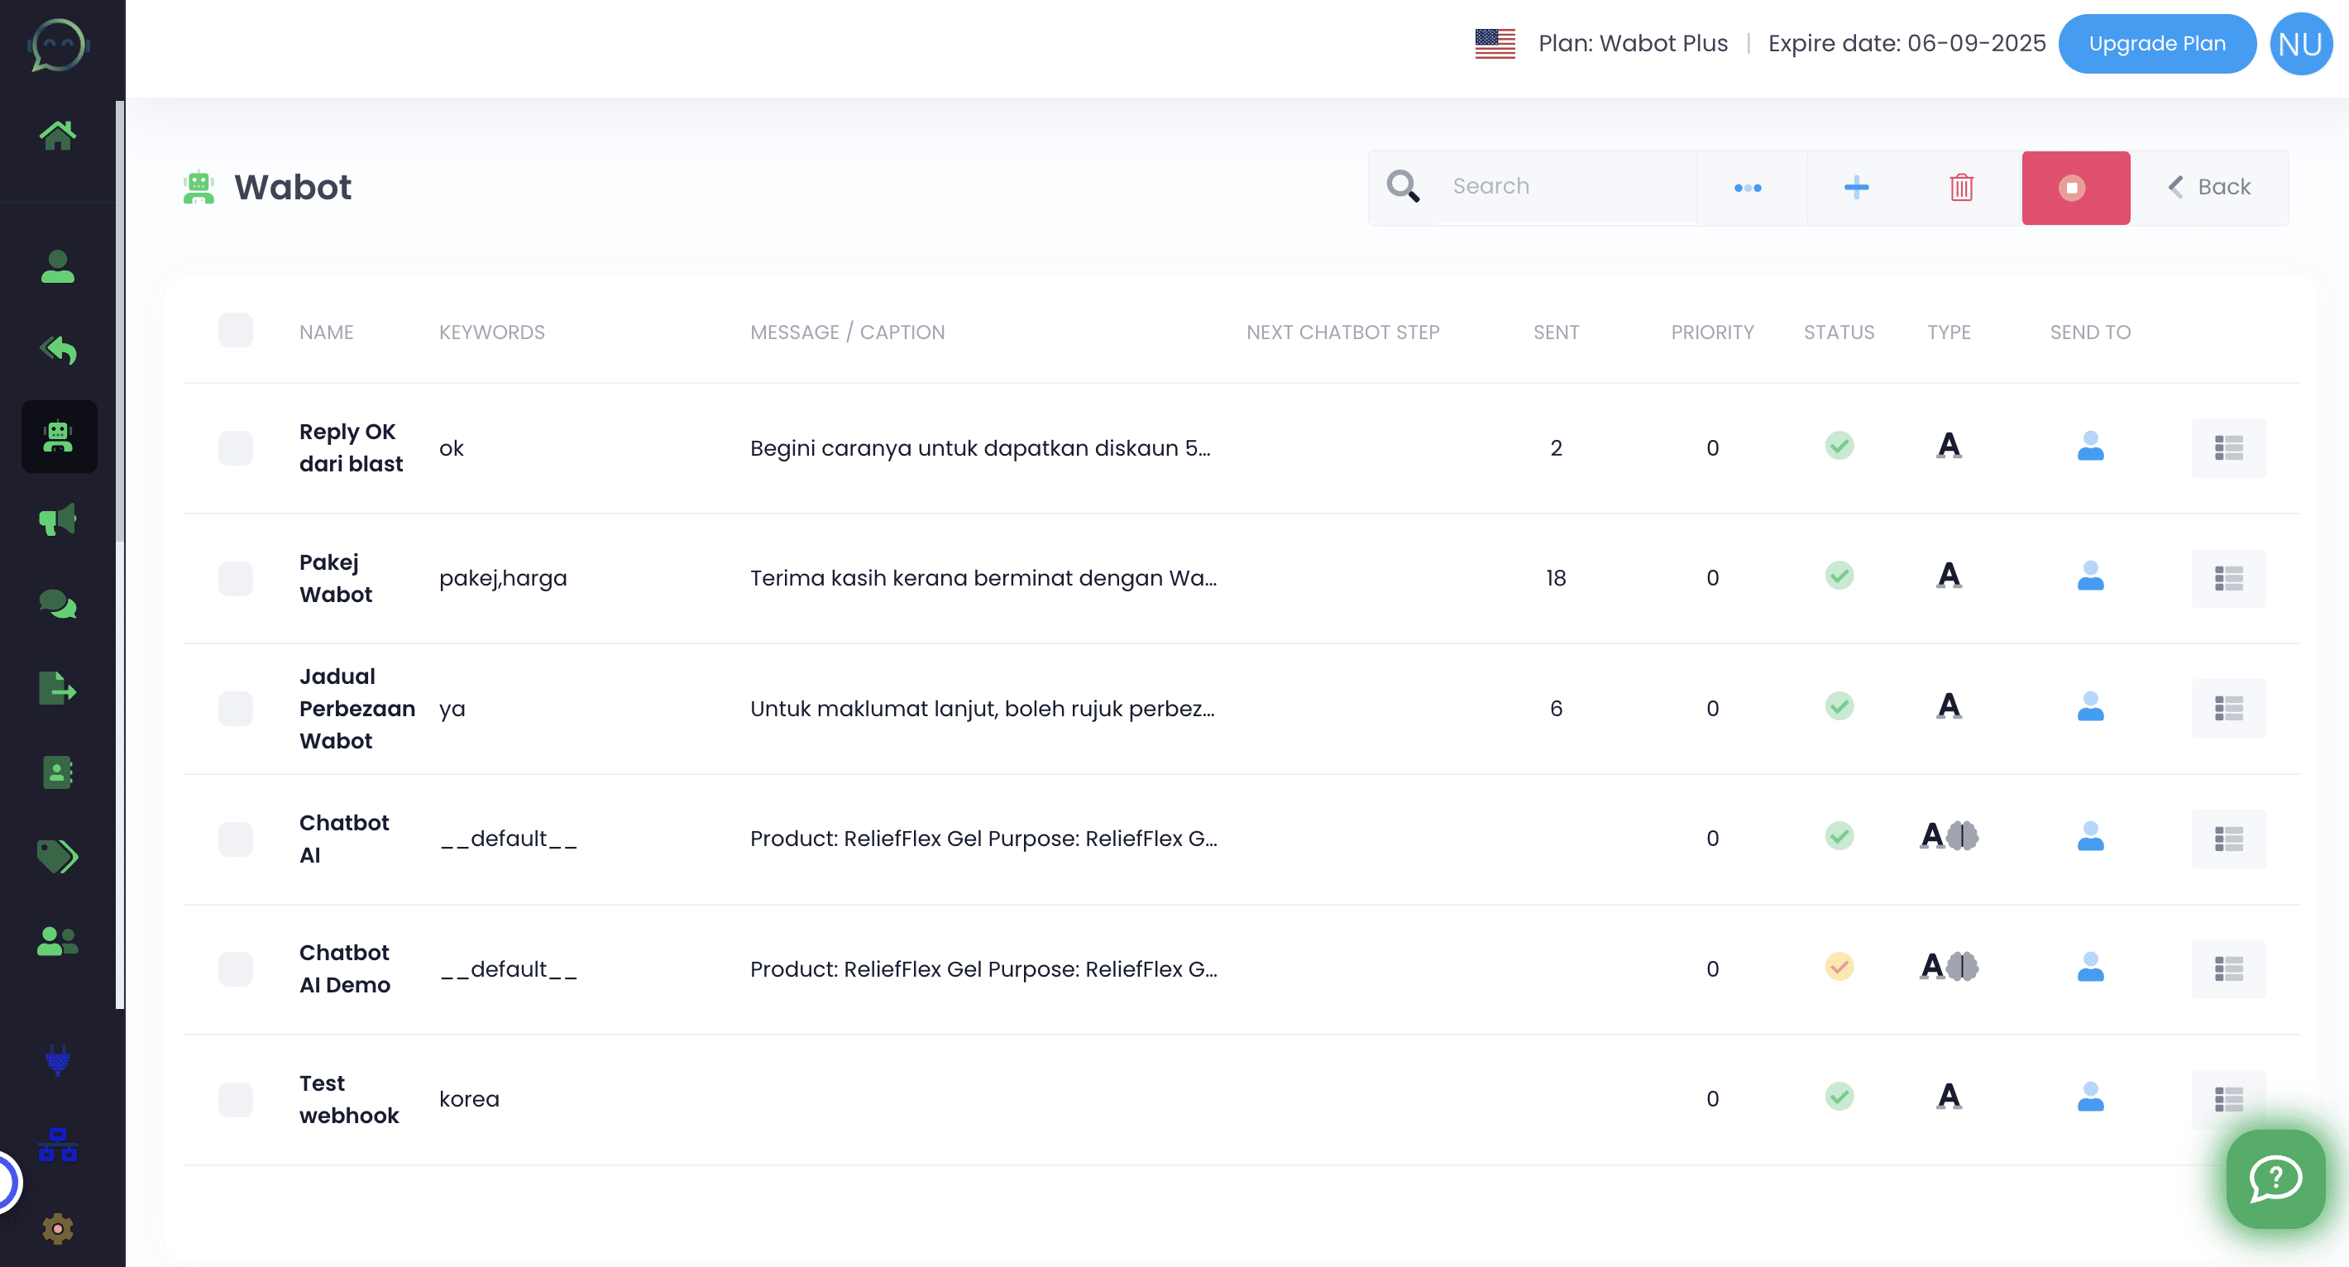Sort by the PRIORITY column header
This screenshot has width=2349, height=1267.
click(x=1712, y=332)
